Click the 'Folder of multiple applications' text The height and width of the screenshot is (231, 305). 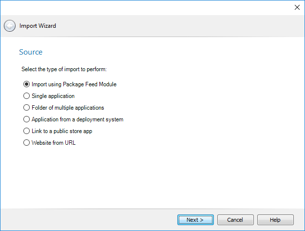(x=68, y=108)
